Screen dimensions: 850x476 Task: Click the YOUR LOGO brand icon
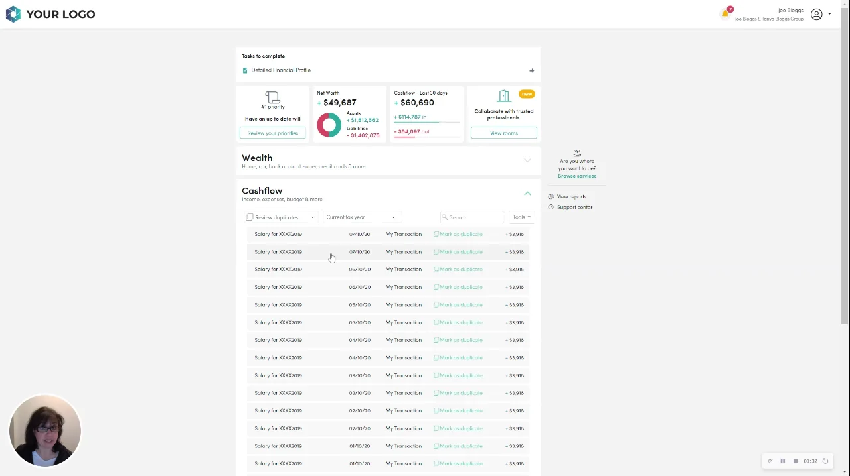pyautogui.click(x=13, y=14)
